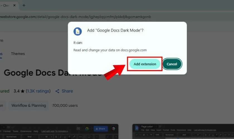Click the 700,000 users text
The image size is (234, 139).
[65, 105]
